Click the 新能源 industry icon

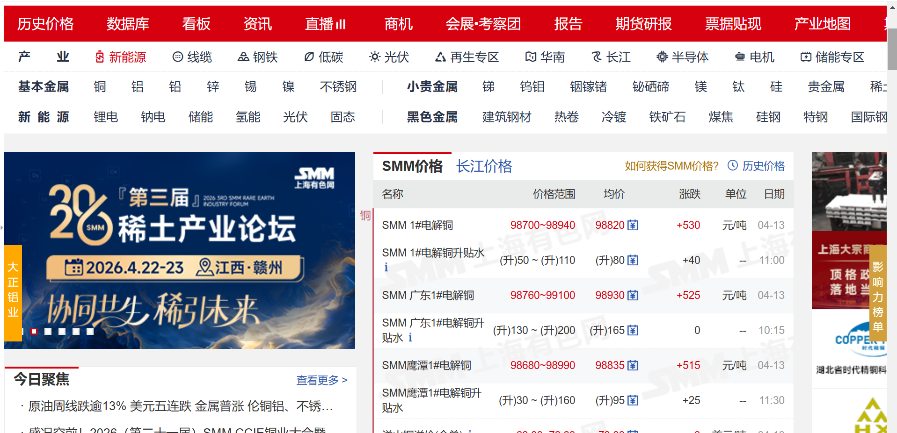[100, 57]
